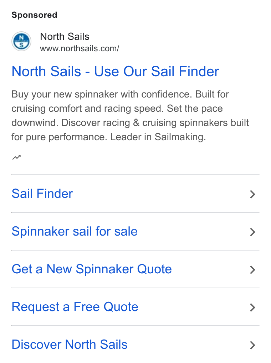Screen dimensions: 271x363
Task: Select the Get a New Spinnaker Quote link
Action: (x=92, y=269)
